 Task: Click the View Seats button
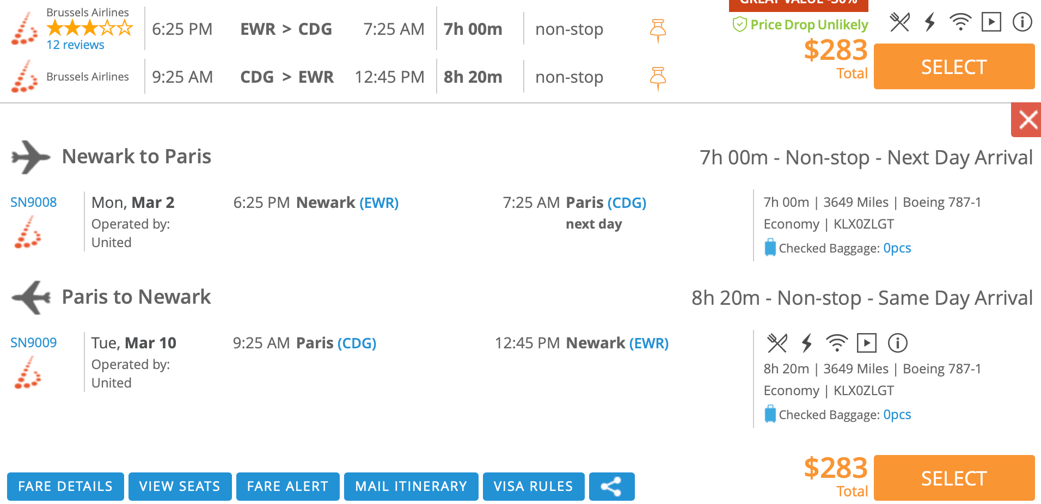click(x=180, y=486)
